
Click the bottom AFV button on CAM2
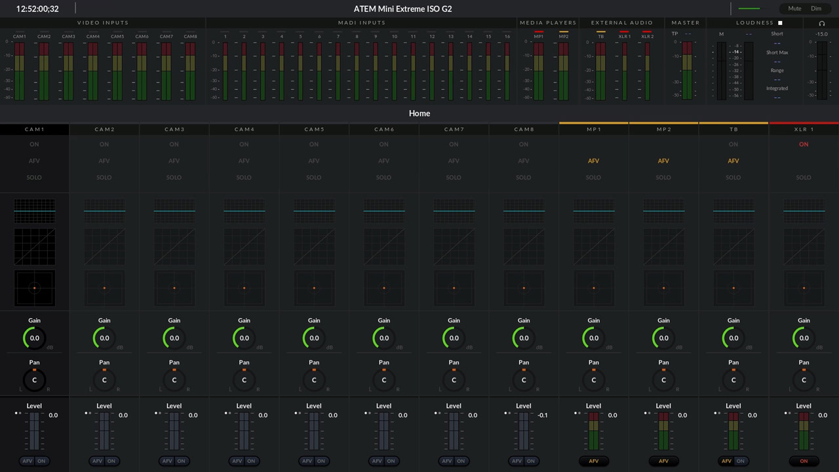pyautogui.click(x=97, y=461)
